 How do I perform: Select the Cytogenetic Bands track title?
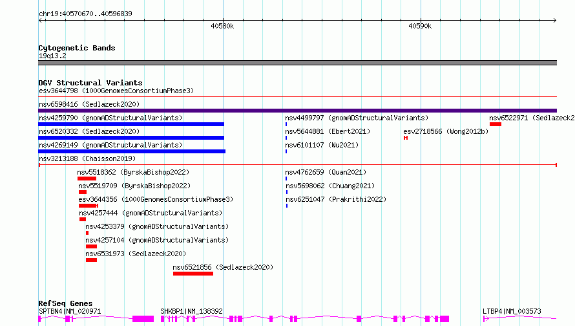click(77, 48)
